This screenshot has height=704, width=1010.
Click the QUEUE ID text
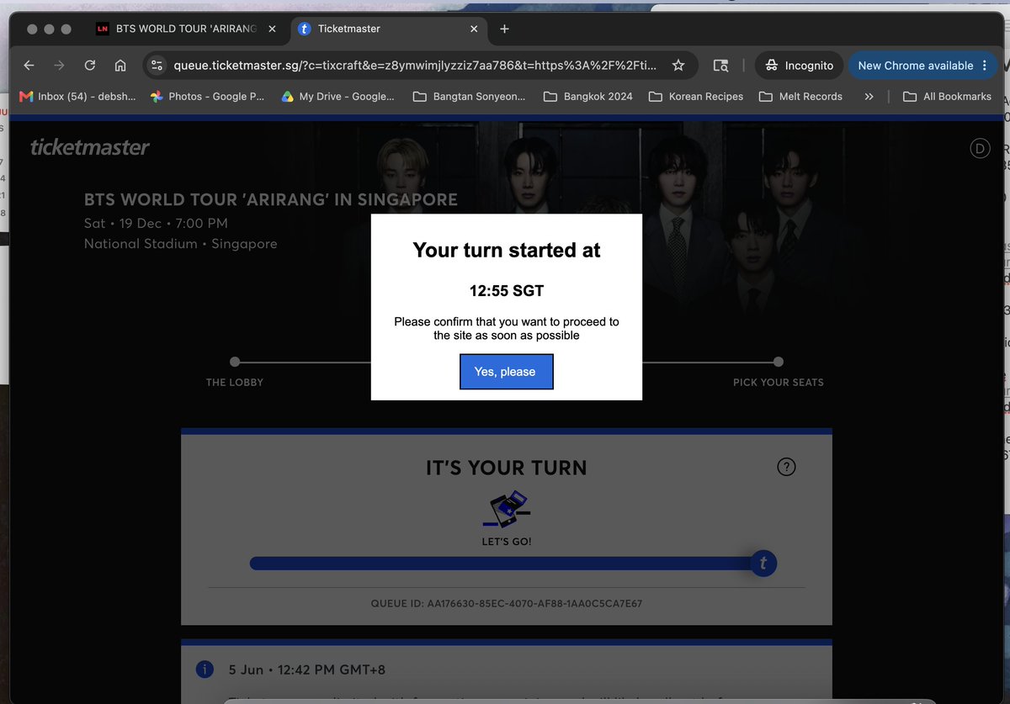(507, 604)
